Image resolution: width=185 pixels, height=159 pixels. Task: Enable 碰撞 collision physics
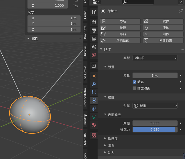point(120,28)
